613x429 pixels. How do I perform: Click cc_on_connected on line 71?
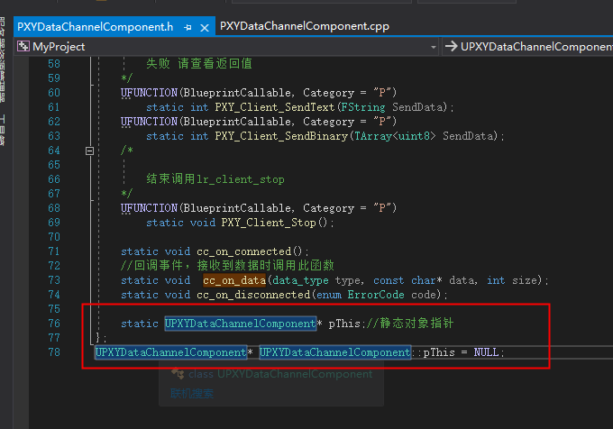point(244,251)
